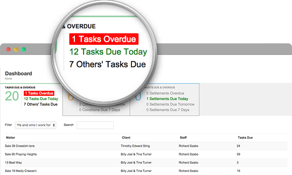Viewport: 292px width, 175px height.
Task: Click tasks due value 3
Action: [x=237, y=162]
